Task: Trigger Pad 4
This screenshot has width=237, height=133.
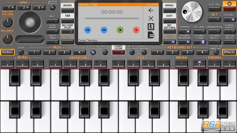Action: click(x=79, y=52)
